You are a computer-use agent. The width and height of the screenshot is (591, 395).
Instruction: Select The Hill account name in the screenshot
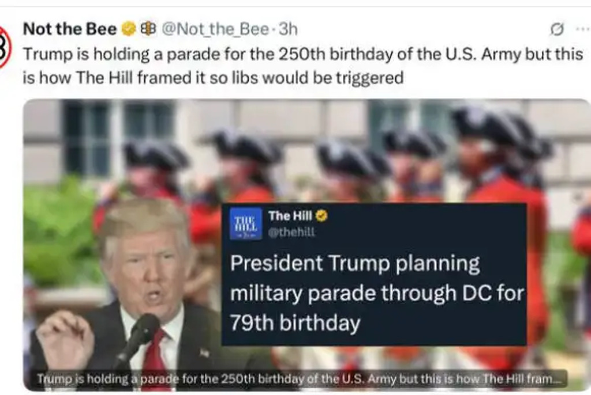pos(290,216)
